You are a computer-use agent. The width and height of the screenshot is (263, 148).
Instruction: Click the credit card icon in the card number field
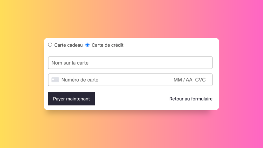pos(55,80)
